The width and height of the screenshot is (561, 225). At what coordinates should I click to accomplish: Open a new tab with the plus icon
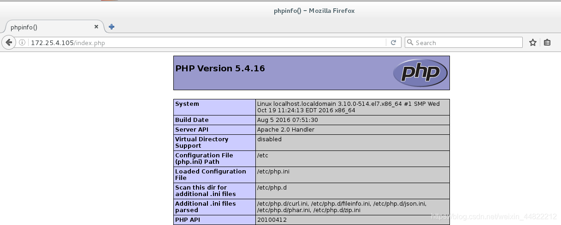[111, 27]
